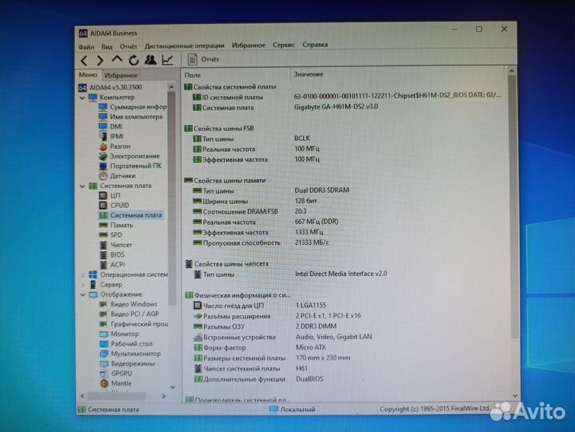575x432 pixels.
Task: Select the IPMI tree item
Action: [x=111, y=137]
